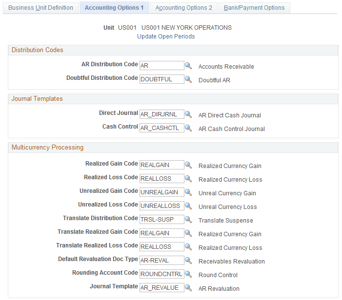Open lookup for Default Revaluation Doc Type
342x300 pixels.
[x=188, y=261]
